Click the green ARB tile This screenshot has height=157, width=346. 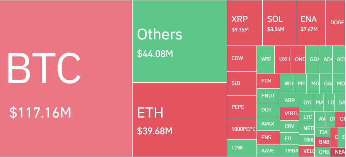(289, 100)
